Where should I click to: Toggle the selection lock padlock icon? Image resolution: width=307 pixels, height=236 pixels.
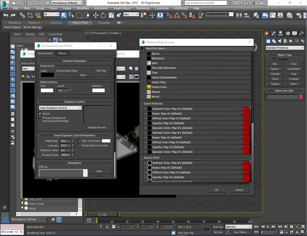(107, 227)
